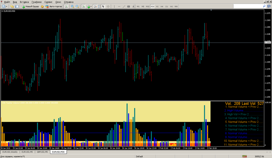Expand the New Chart dropdown arrow

click(x=6, y=6)
